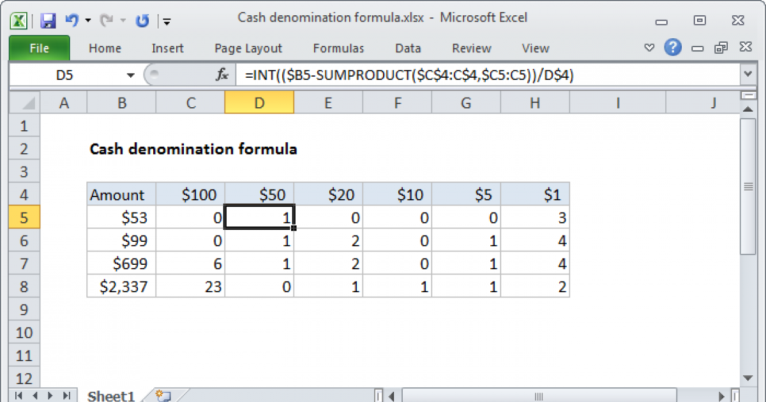
Task: Click the Sheet1 worksheet tab
Action: (x=111, y=396)
